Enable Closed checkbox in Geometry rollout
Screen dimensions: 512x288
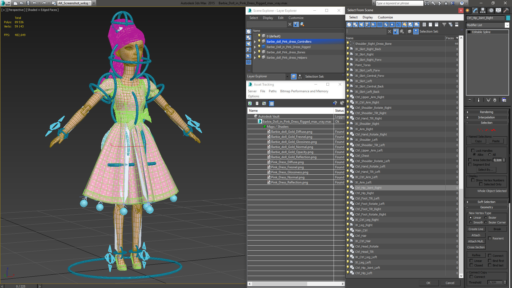tap(471, 265)
